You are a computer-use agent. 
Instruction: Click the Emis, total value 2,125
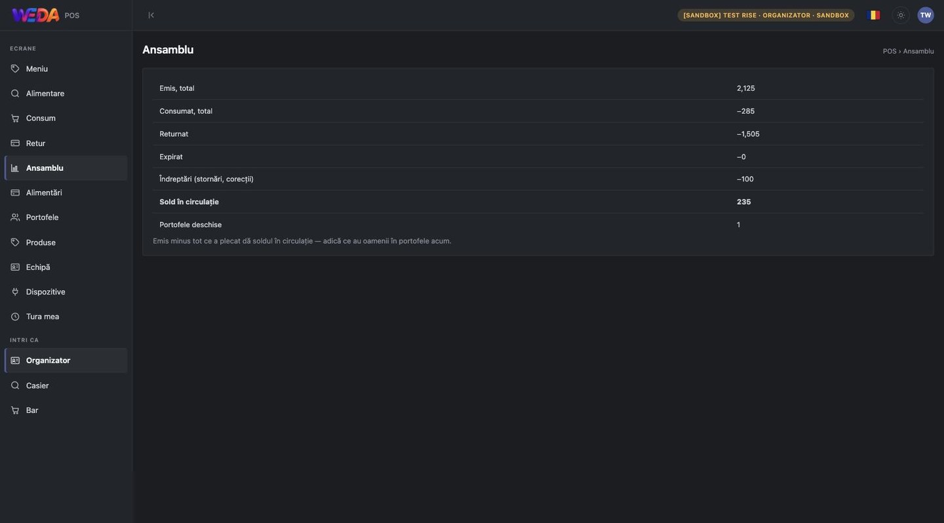(746, 88)
